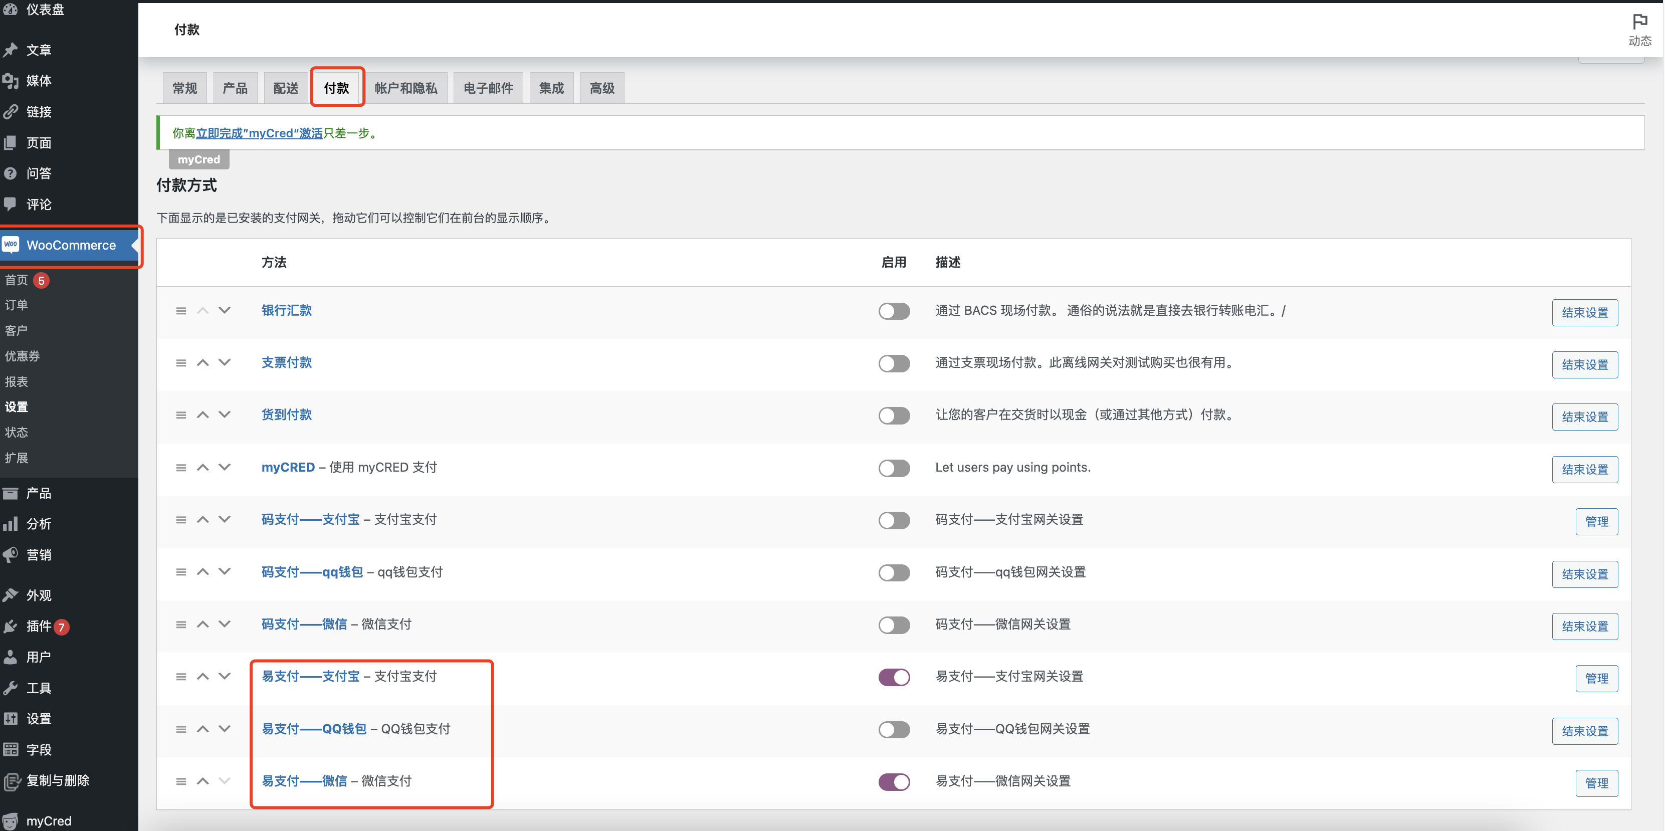This screenshot has height=831, width=1665.
Task: Click the myCred icon in sidebar
Action: (11, 820)
